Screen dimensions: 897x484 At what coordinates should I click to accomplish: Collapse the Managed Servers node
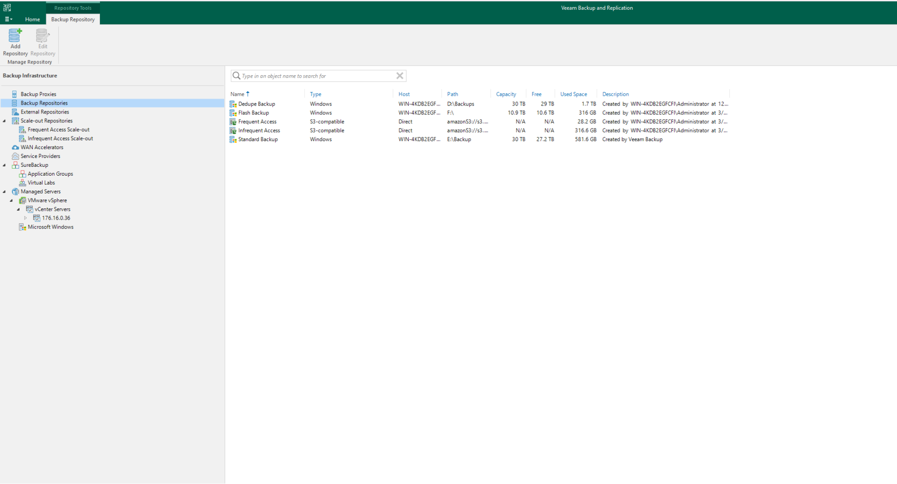click(x=5, y=192)
